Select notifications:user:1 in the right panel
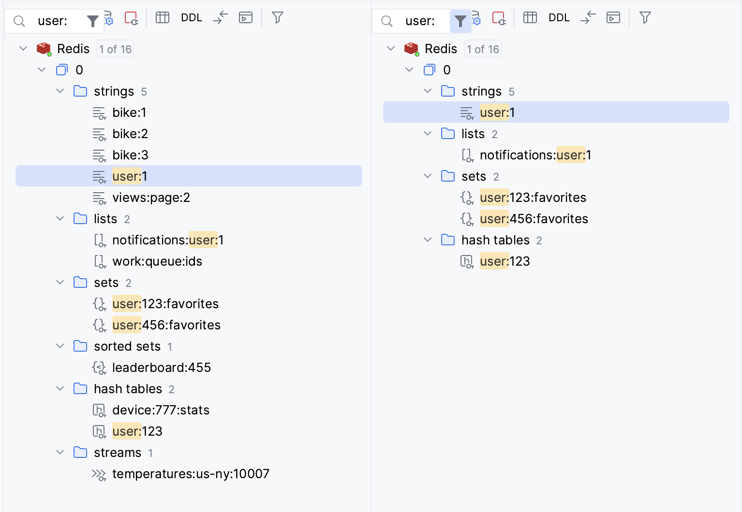The height and width of the screenshot is (512, 742). [534, 155]
